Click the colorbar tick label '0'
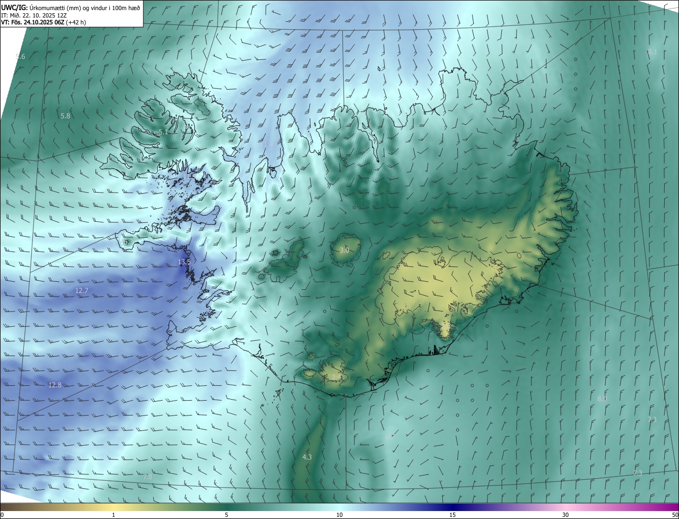 [x=2, y=515]
